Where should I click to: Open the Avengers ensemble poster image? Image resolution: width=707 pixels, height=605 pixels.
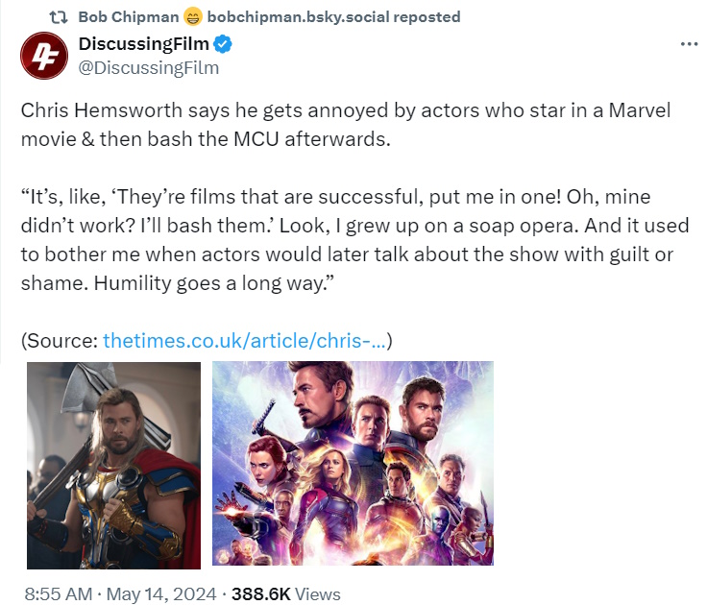click(353, 463)
